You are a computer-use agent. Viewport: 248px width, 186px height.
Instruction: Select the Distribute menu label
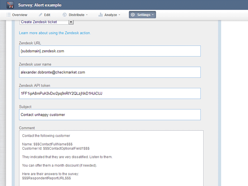(77, 15)
